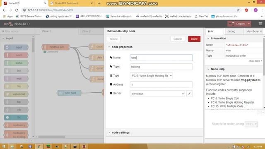Select the websocket node in the palette
The image size is (265, 149).
[16, 94]
